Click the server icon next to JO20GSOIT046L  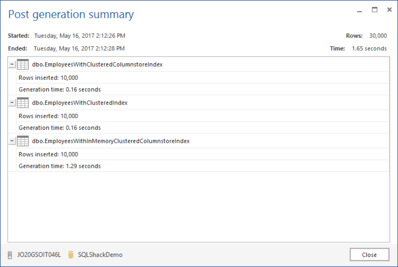click(x=10, y=255)
